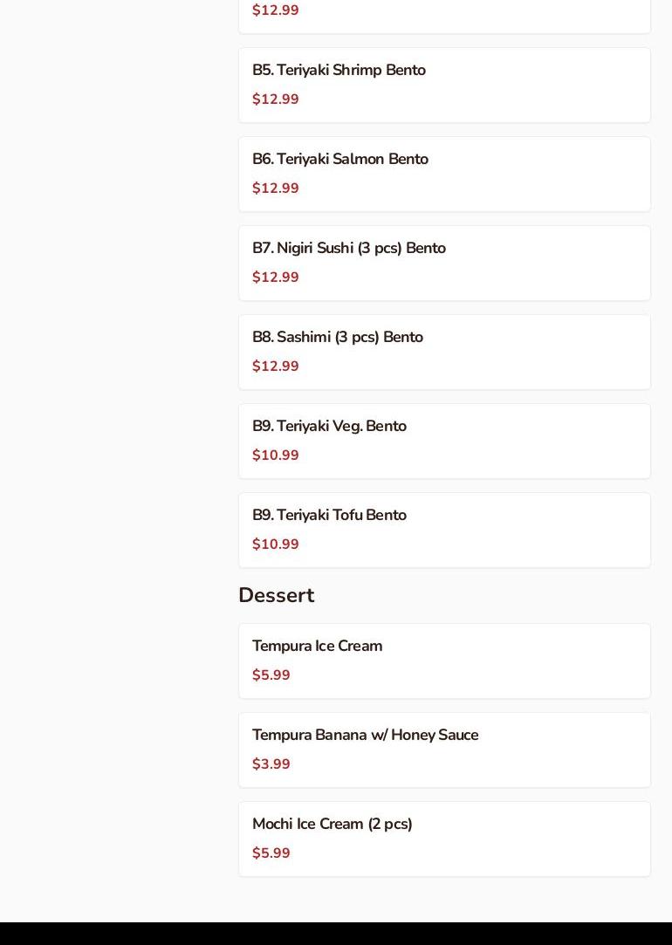Select the B9. Teriyaki Veg. Bento item
This screenshot has height=945, width=672.
point(329,427)
